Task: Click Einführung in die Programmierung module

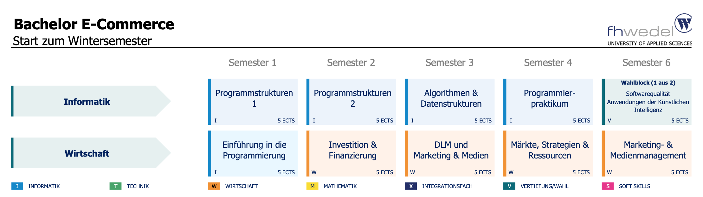Action: tap(253, 153)
